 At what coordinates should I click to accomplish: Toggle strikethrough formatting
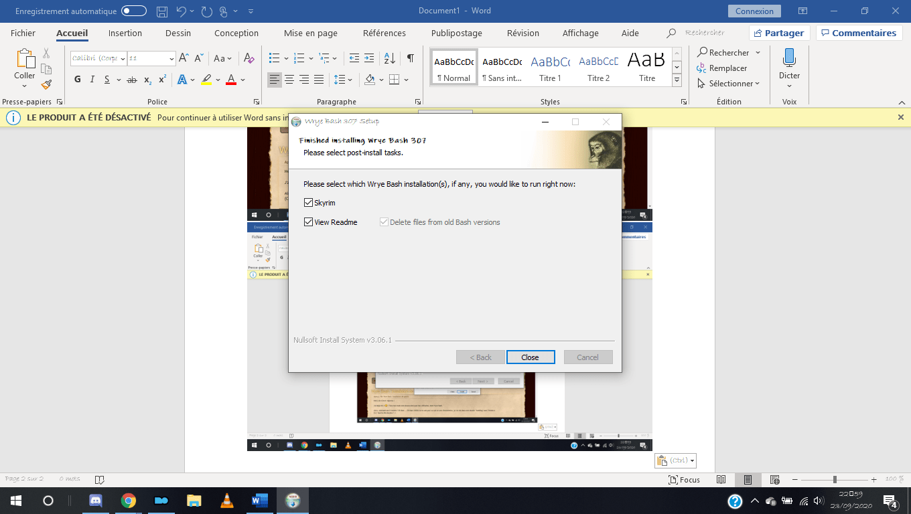(131, 80)
